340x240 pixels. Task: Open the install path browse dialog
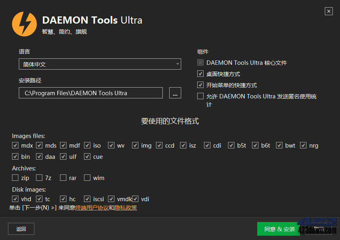pos(175,93)
